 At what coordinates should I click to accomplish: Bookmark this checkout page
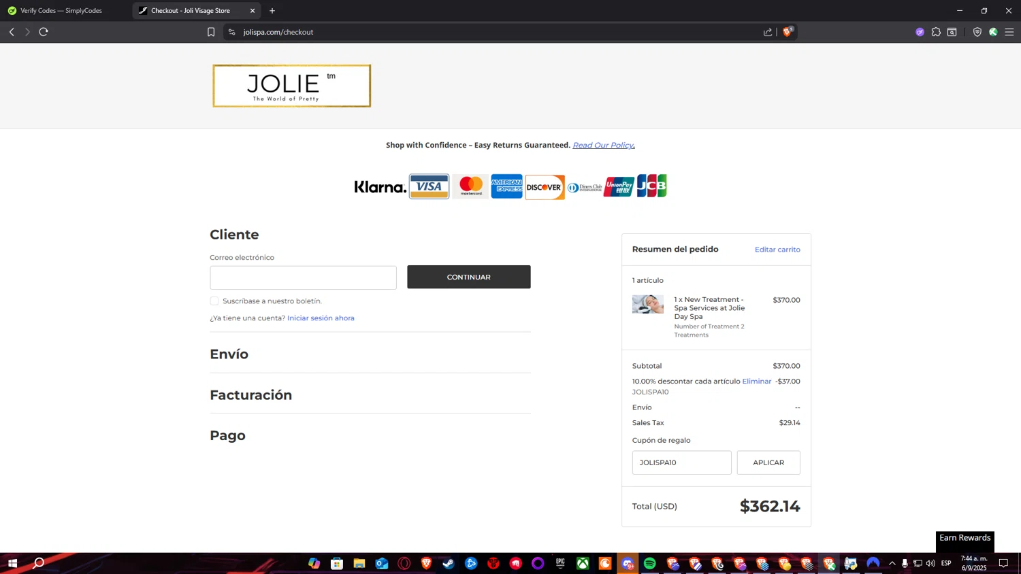point(211,32)
